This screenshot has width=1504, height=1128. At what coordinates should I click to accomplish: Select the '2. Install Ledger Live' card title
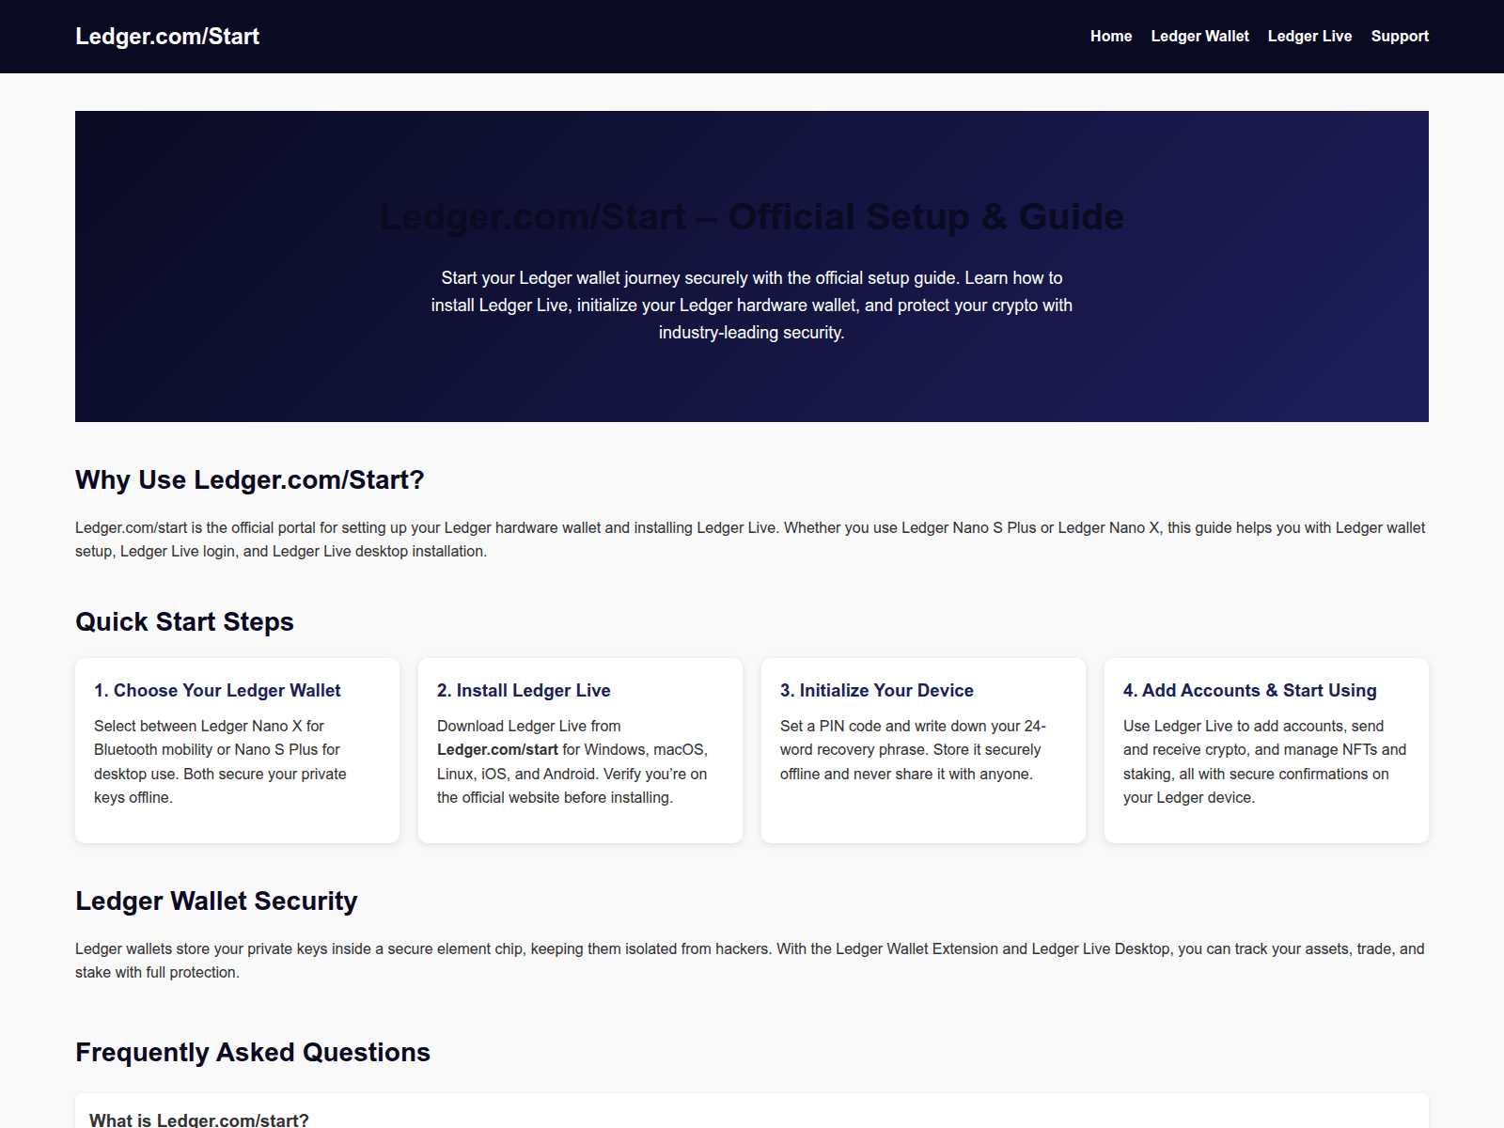[x=524, y=691]
